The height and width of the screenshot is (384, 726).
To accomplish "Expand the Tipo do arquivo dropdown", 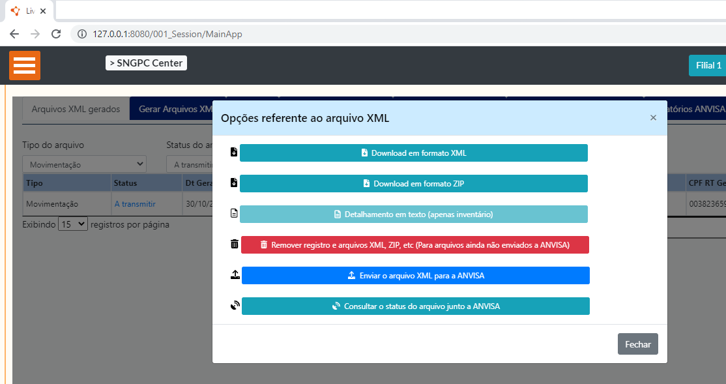I will [84, 165].
